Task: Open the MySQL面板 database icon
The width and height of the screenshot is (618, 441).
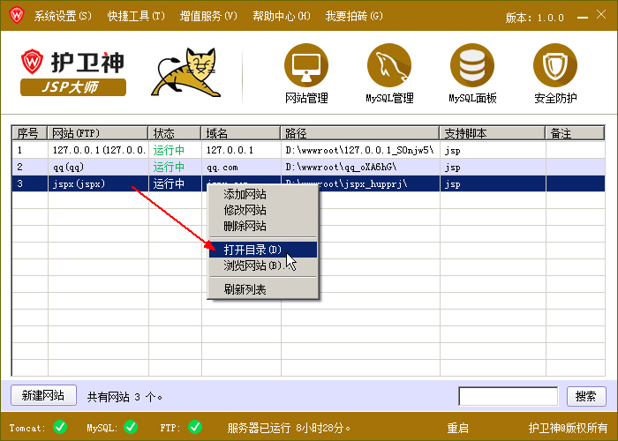Action: click(472, 65)
